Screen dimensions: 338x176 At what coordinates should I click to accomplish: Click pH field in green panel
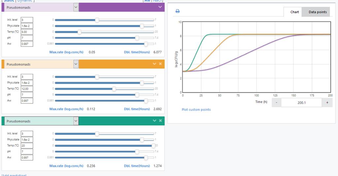tap(27, 151)
